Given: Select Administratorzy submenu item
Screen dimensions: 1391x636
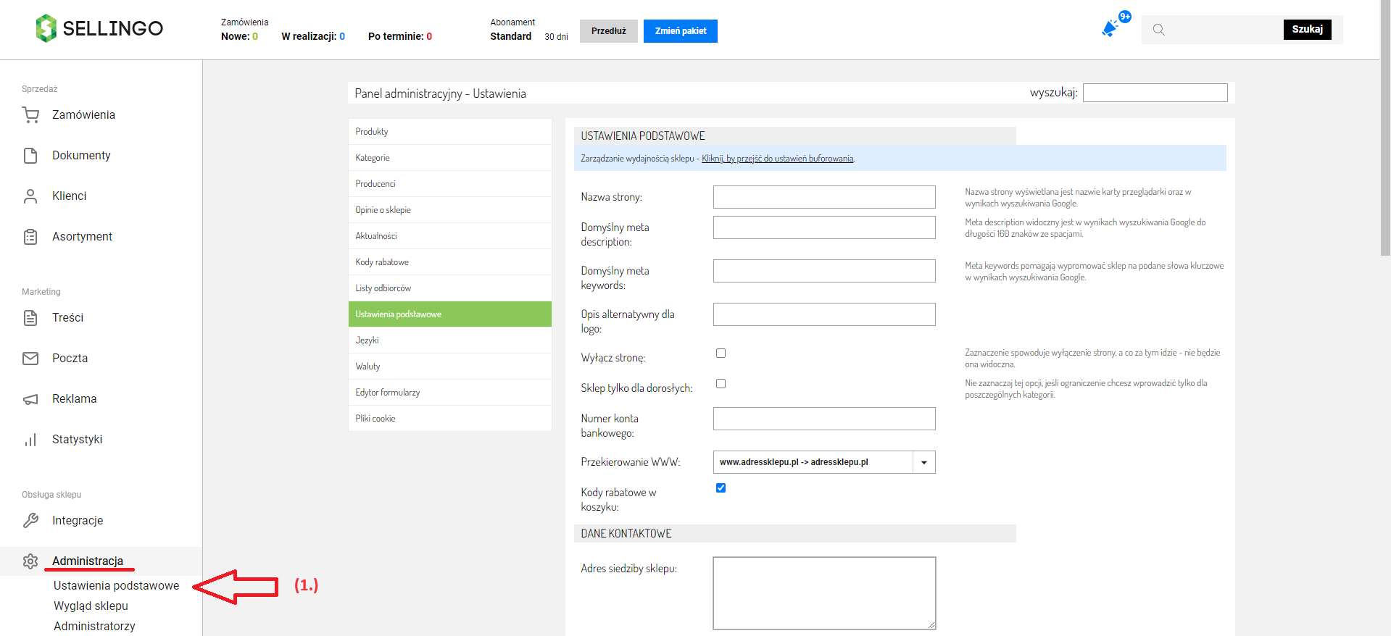Looking at the screenshot, I should click(94, 626).
